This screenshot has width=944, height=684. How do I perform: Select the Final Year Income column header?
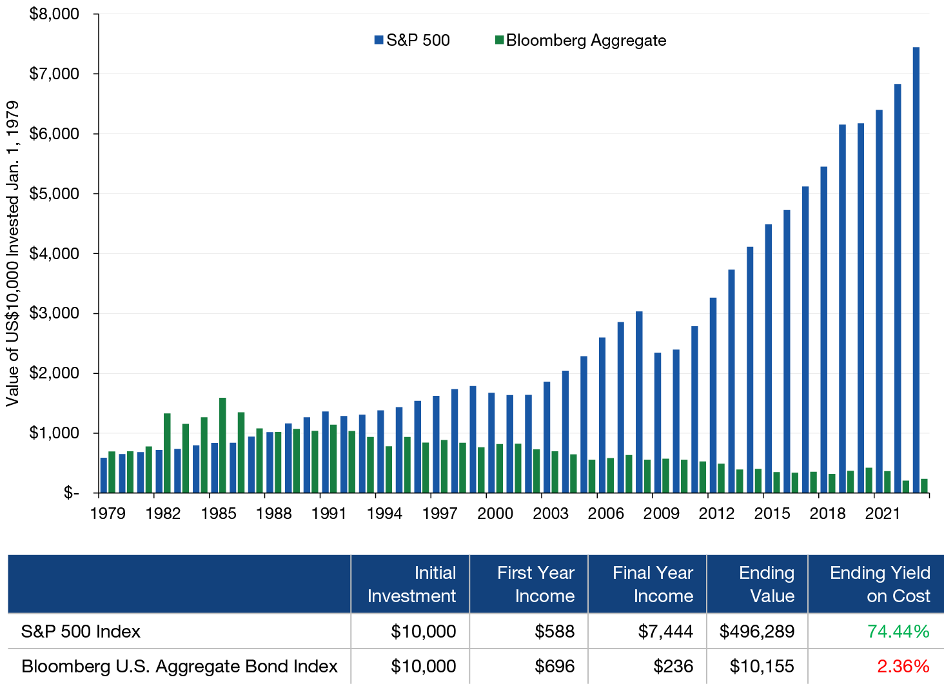click(x=653, y=584)
